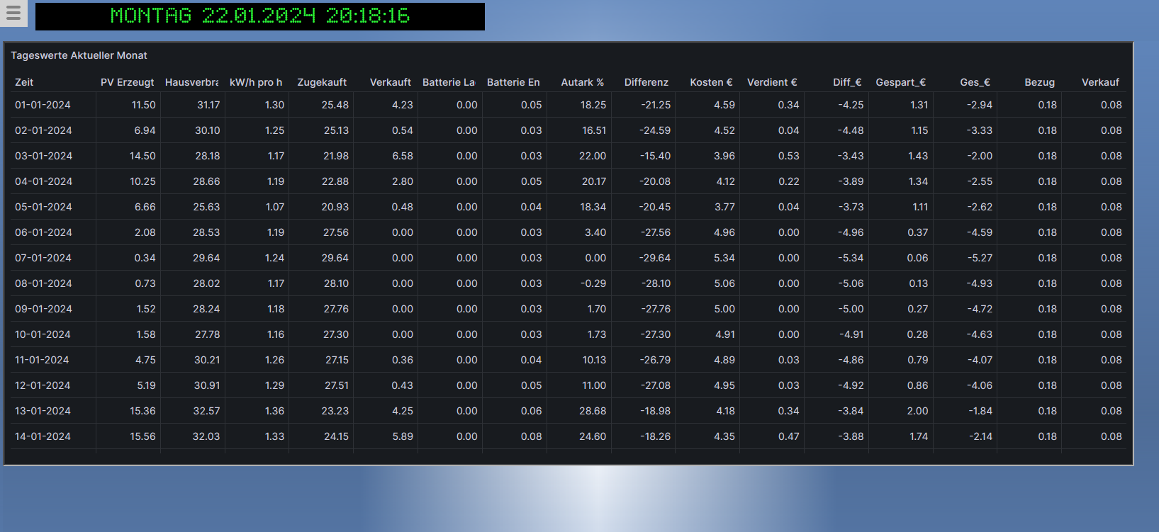This screenshot has width=1159, height=532.
Task: Click PV Erzeugt value 15.56
Action: [x=142, y=436]
